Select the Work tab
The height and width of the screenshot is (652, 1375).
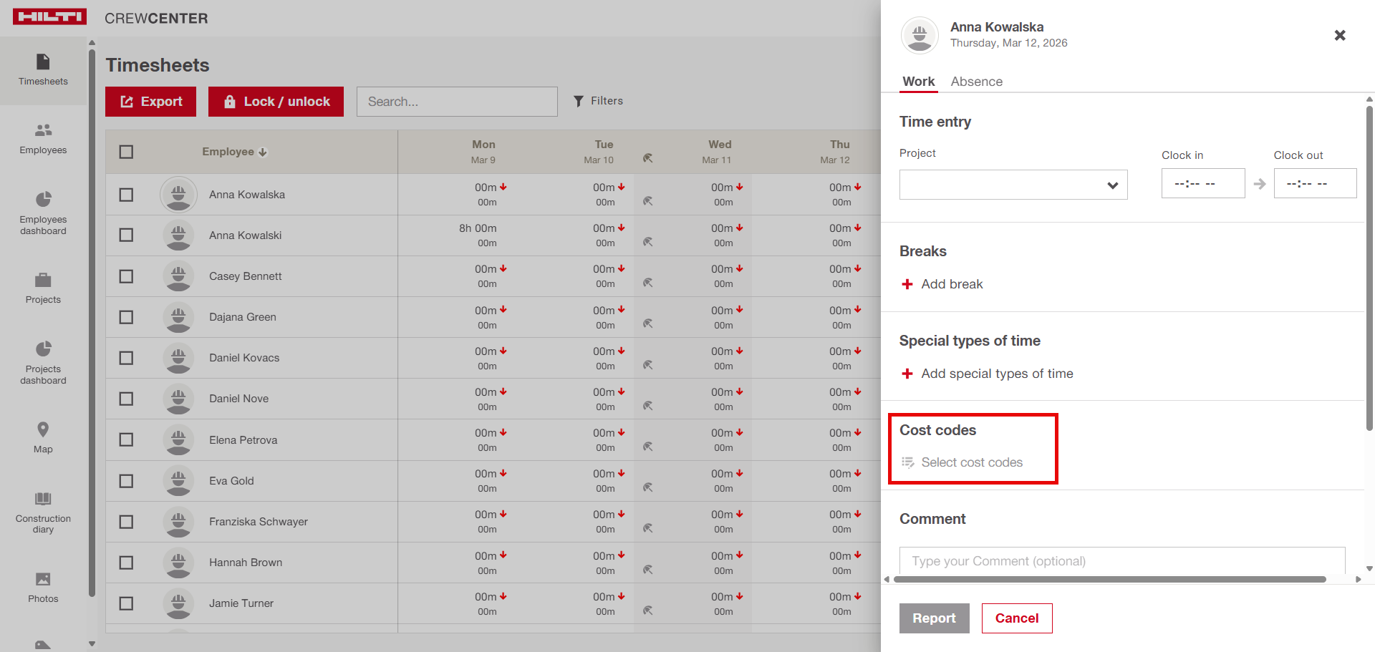918,82
